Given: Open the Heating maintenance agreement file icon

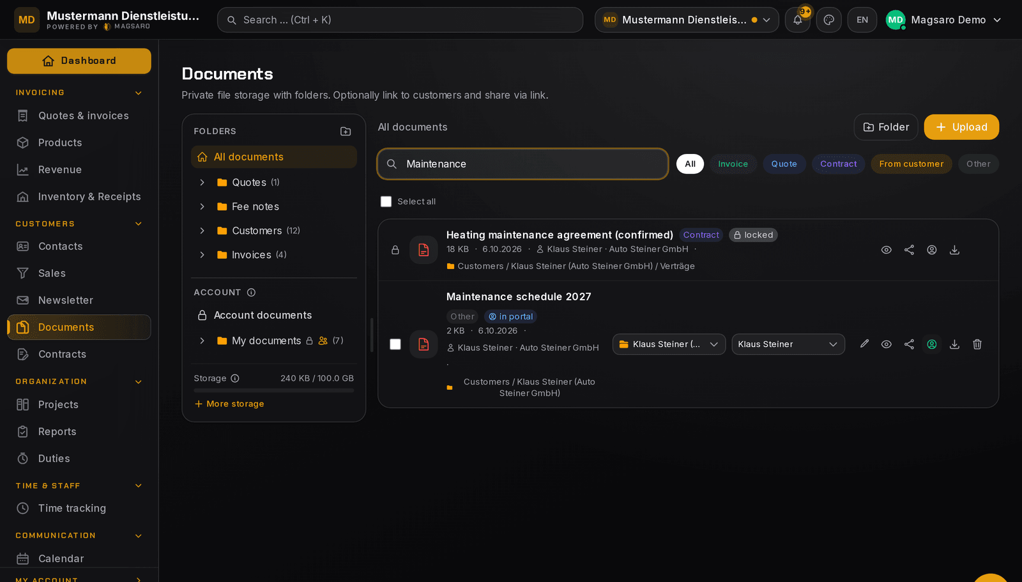Looking at the screenshot, I should click(423, 250).
